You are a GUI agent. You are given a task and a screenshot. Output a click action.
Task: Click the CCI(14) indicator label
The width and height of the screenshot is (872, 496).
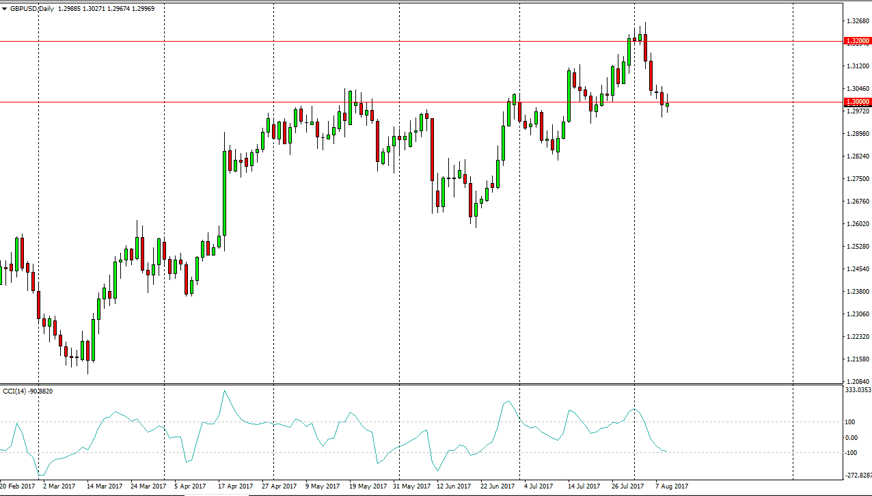(x=16, y=391)
